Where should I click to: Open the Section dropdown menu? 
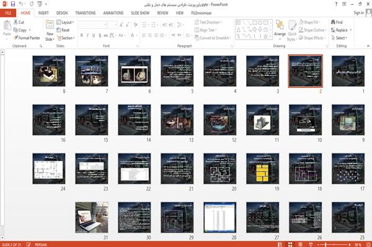[x=66, y=38]
